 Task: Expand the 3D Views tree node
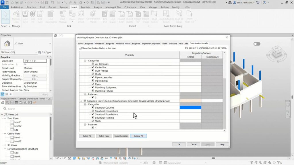5,145
